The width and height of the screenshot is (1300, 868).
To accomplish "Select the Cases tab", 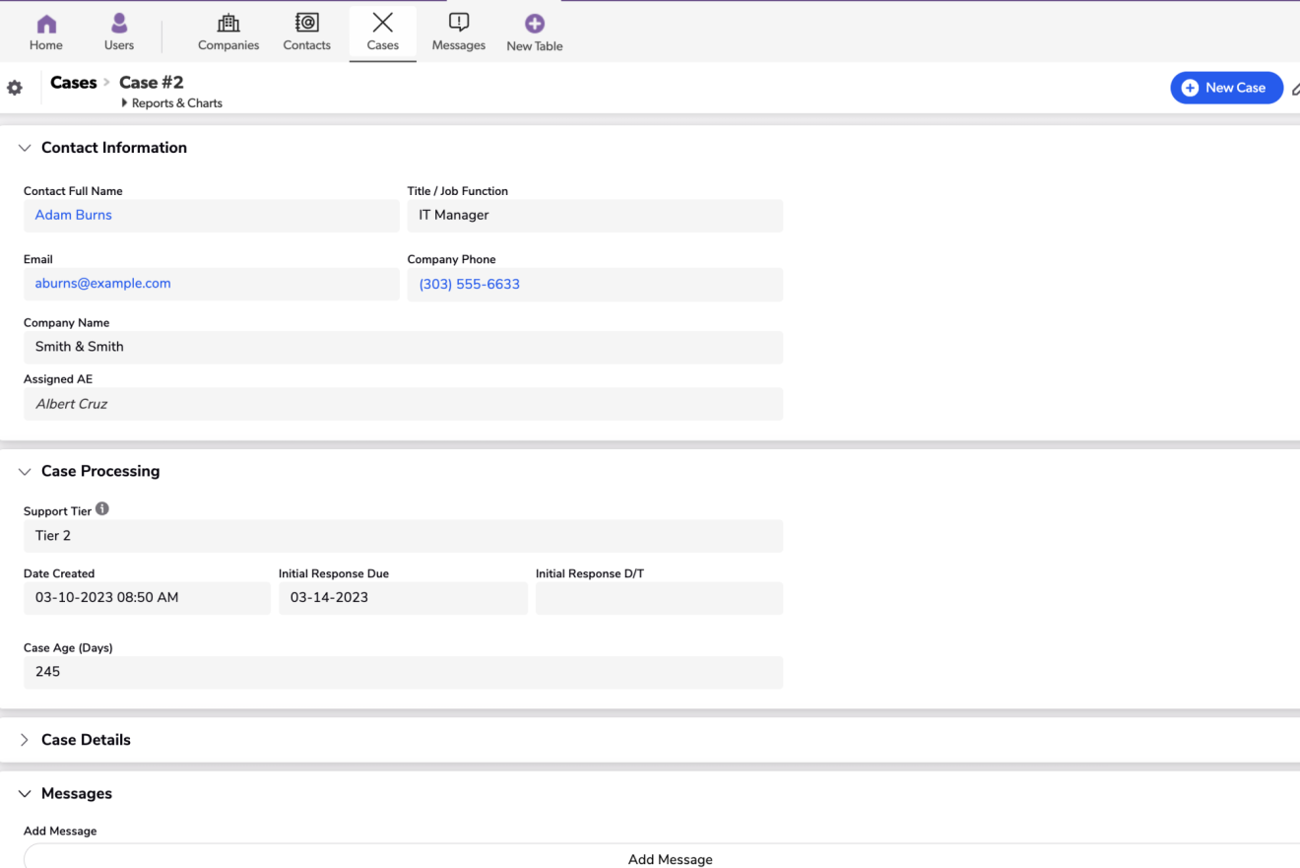I will [382, 33].
